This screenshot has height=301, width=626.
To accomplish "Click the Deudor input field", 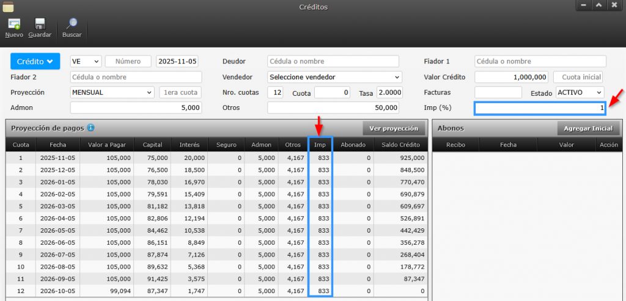I will [x=333, y=62].
